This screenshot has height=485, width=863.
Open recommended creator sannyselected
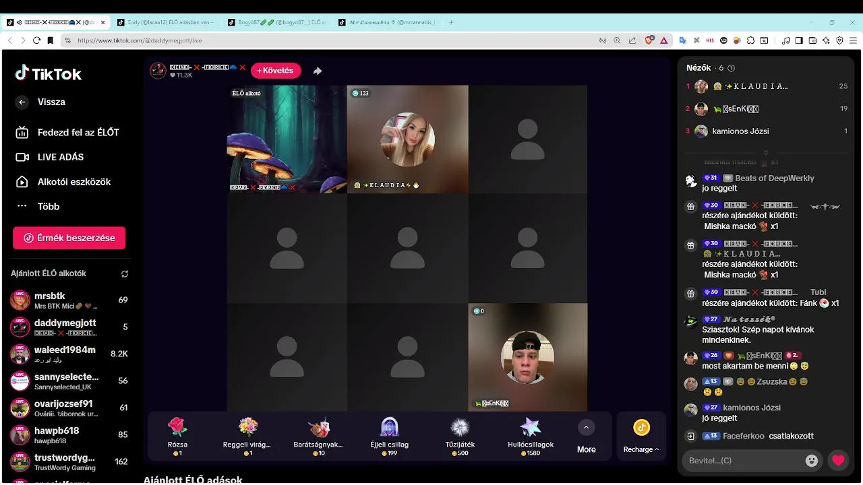[69, 381]
